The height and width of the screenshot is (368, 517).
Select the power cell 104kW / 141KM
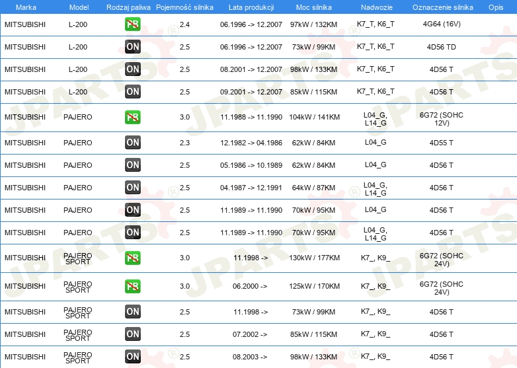coord(314,118)
